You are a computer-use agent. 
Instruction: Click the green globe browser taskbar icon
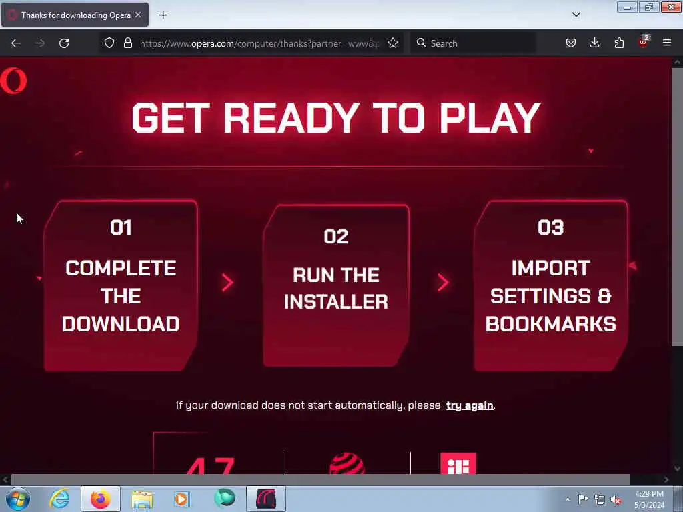click(225, 498)
